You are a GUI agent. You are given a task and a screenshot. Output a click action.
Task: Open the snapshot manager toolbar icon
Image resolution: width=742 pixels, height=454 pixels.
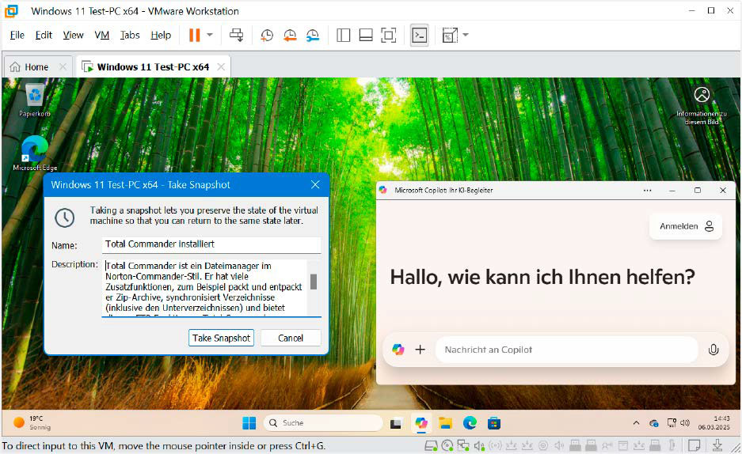pos(312,35)
